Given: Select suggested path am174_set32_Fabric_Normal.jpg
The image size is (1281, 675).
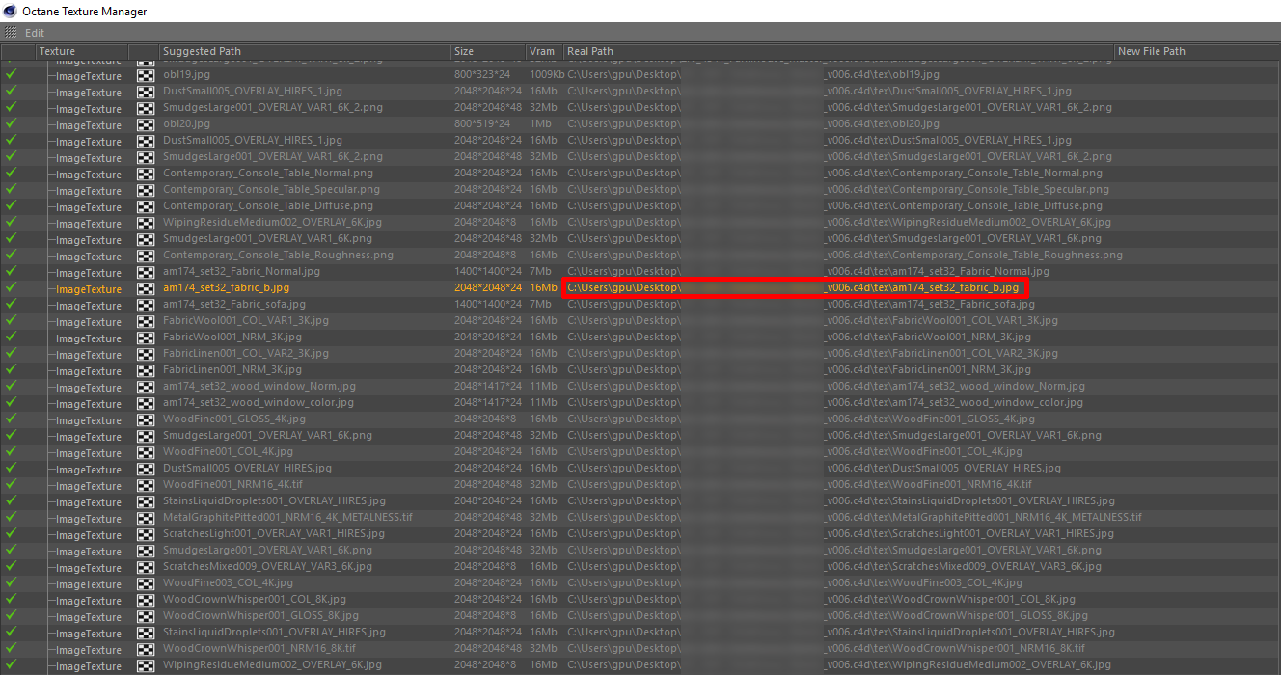Looking at the screenshot, I should point(241,271).
